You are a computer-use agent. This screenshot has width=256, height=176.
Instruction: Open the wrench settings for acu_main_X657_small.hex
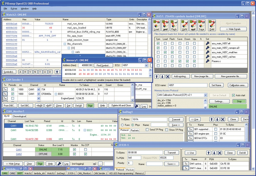207,52
